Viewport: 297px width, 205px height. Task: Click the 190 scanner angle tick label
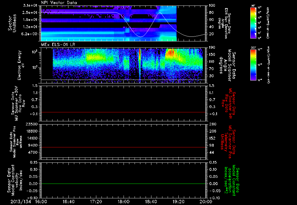pyautogui.click(x=212, y=47)
